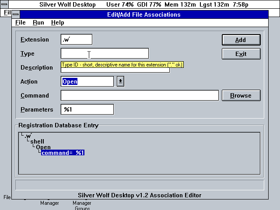Open the dialog's control menu box
The width and height of the screenshot is (280, 210).
click(16, 14)
